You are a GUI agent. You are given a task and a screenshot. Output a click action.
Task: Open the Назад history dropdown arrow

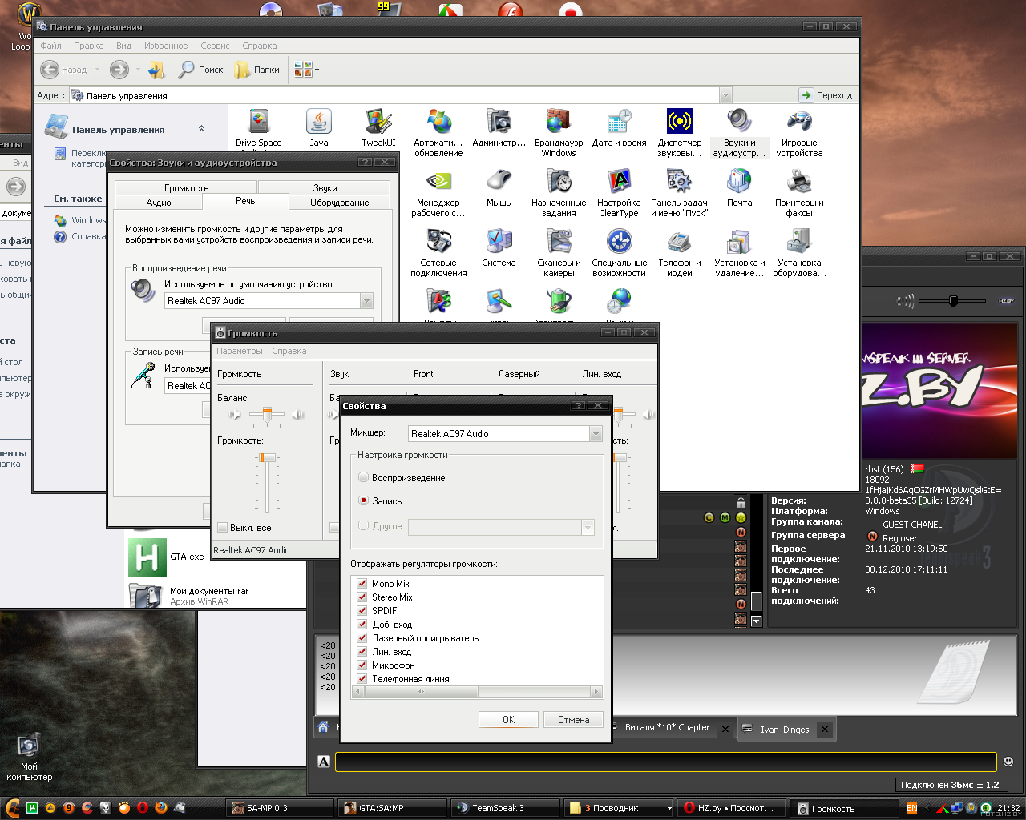pyautogui.click(x=97, y=70)
